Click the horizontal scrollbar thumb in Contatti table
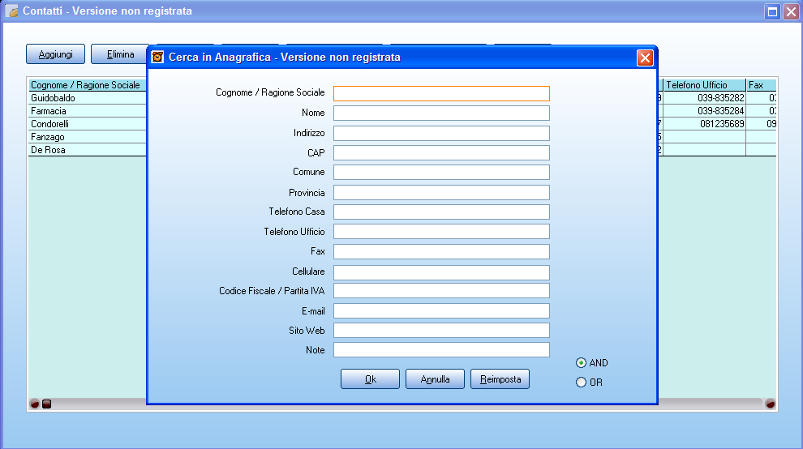This screenshot has height=449, width=803. pos(46,404)
